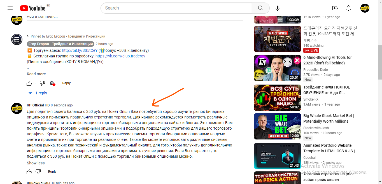Screen dimensions: 382x184
Task: Open RP Official HD commenter name
Action: 38,105
